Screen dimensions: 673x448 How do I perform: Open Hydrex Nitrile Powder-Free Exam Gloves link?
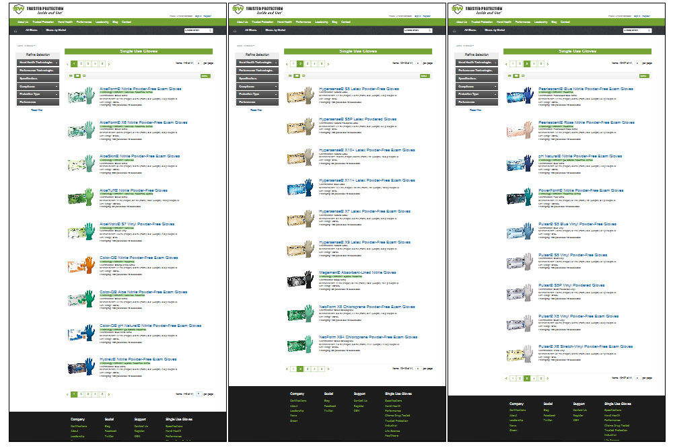coord(138,359)
